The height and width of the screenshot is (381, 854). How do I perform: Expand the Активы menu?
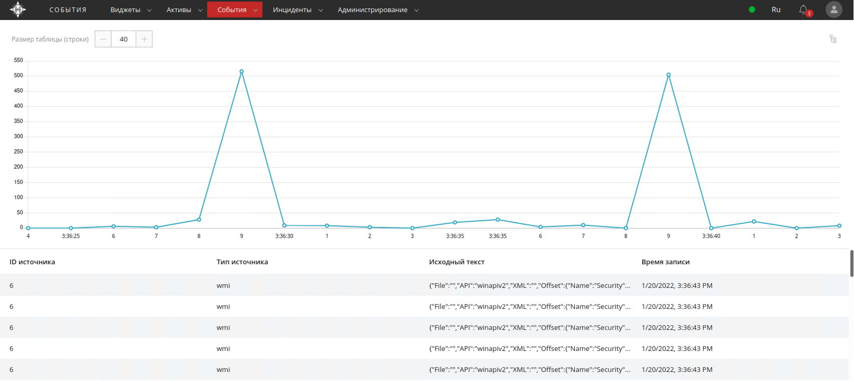[x=184, y=10]
